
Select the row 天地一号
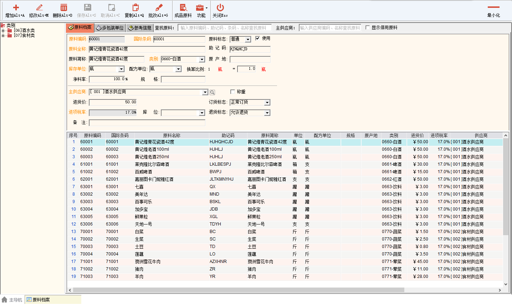[x=285, y=224]
